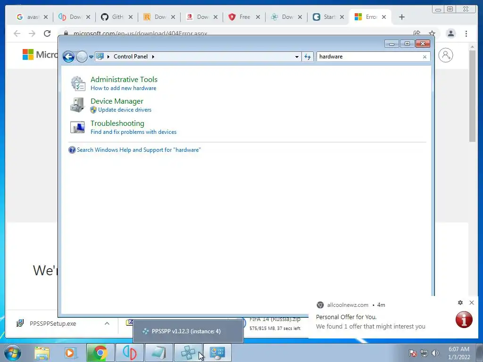Open Chrome three-dot menu
This screenshot has width=483, height=362.
point(466,33)
